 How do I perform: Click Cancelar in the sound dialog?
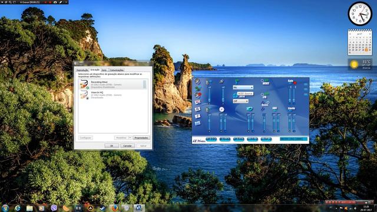(127, 145)
